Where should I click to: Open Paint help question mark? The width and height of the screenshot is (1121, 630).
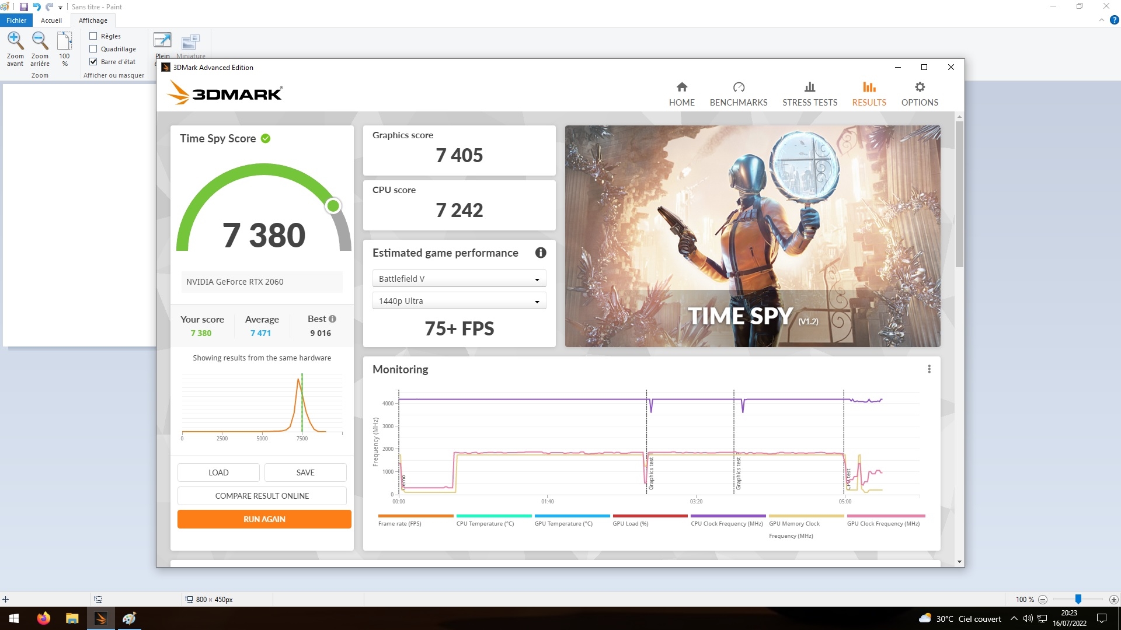pos(1114,20)
